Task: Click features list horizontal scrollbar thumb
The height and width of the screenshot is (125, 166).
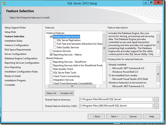Action: [72, 86]
